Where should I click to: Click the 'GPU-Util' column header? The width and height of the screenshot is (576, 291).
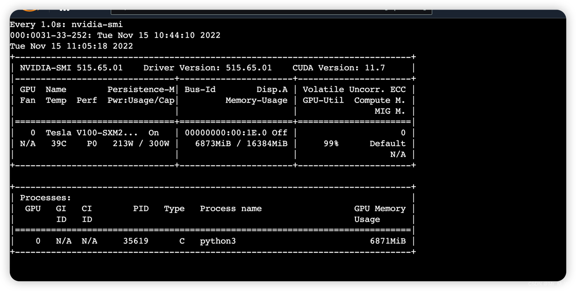pyautogui.click(x=323, y=100)
